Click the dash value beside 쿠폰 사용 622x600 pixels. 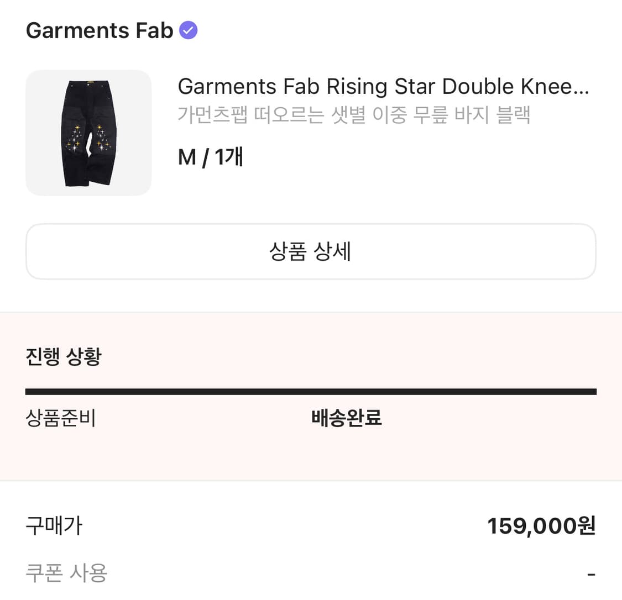click(592, 573)
